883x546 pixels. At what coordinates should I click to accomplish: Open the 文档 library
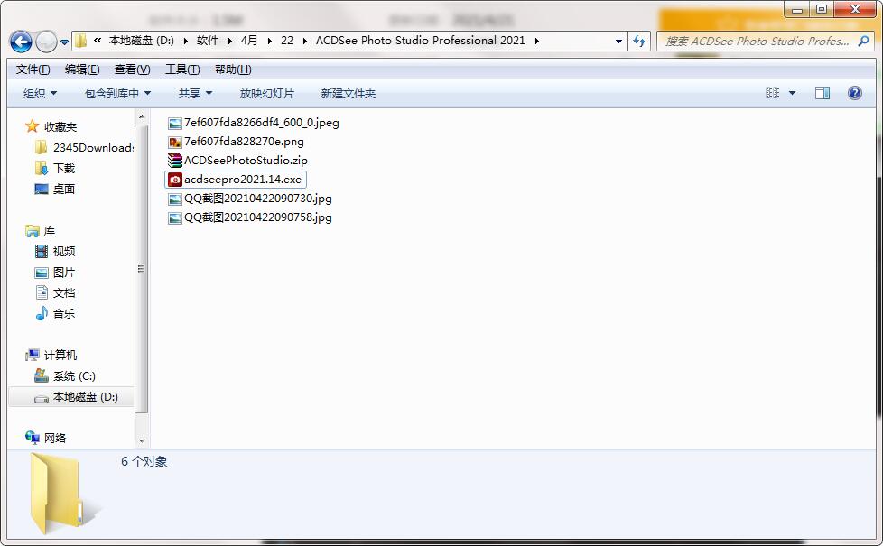click(55, 292)
